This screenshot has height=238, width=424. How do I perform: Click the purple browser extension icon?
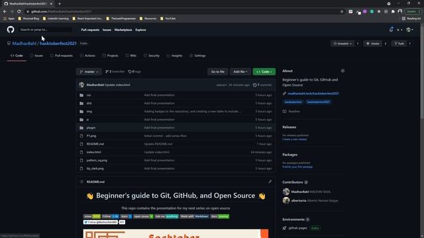click(365, 12)
